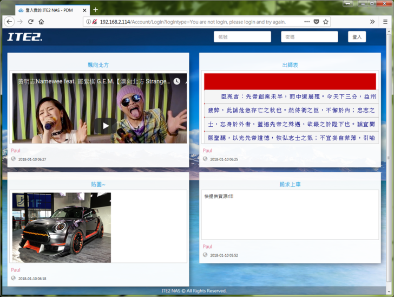
Task: Select the ITE2 NAS - PDM tab
Action: 49,10
